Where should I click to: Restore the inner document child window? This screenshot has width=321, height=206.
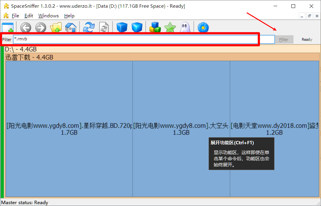pos(309,16)
